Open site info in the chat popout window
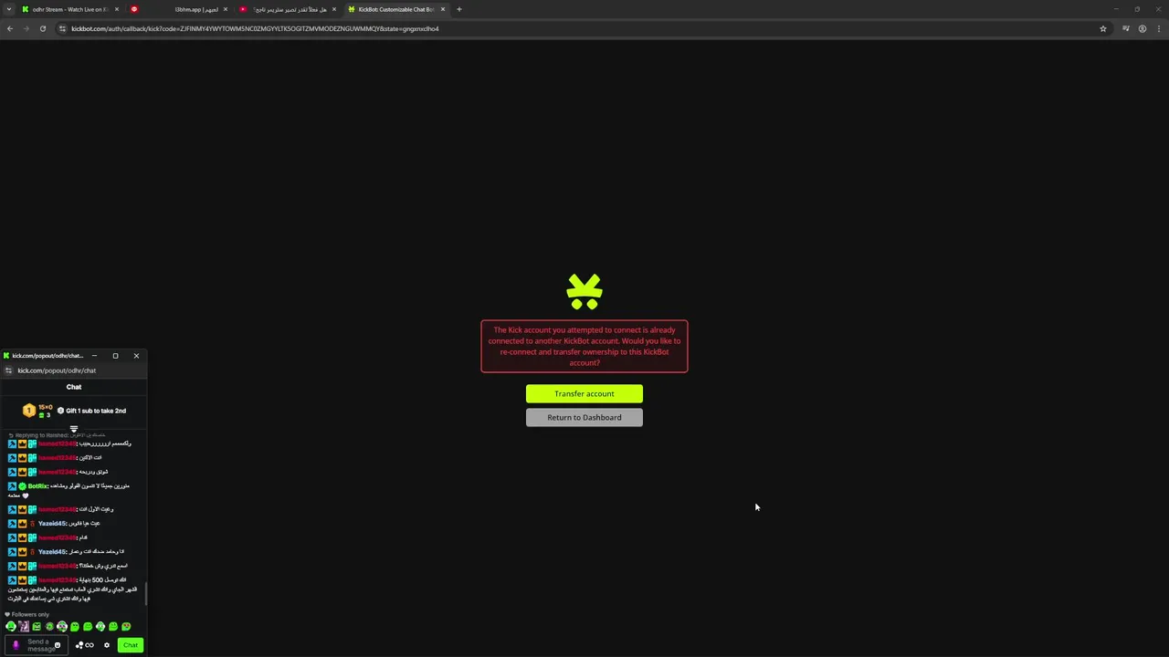The height and width of the screenshot is (657, 1169). (x=8, y=370)
